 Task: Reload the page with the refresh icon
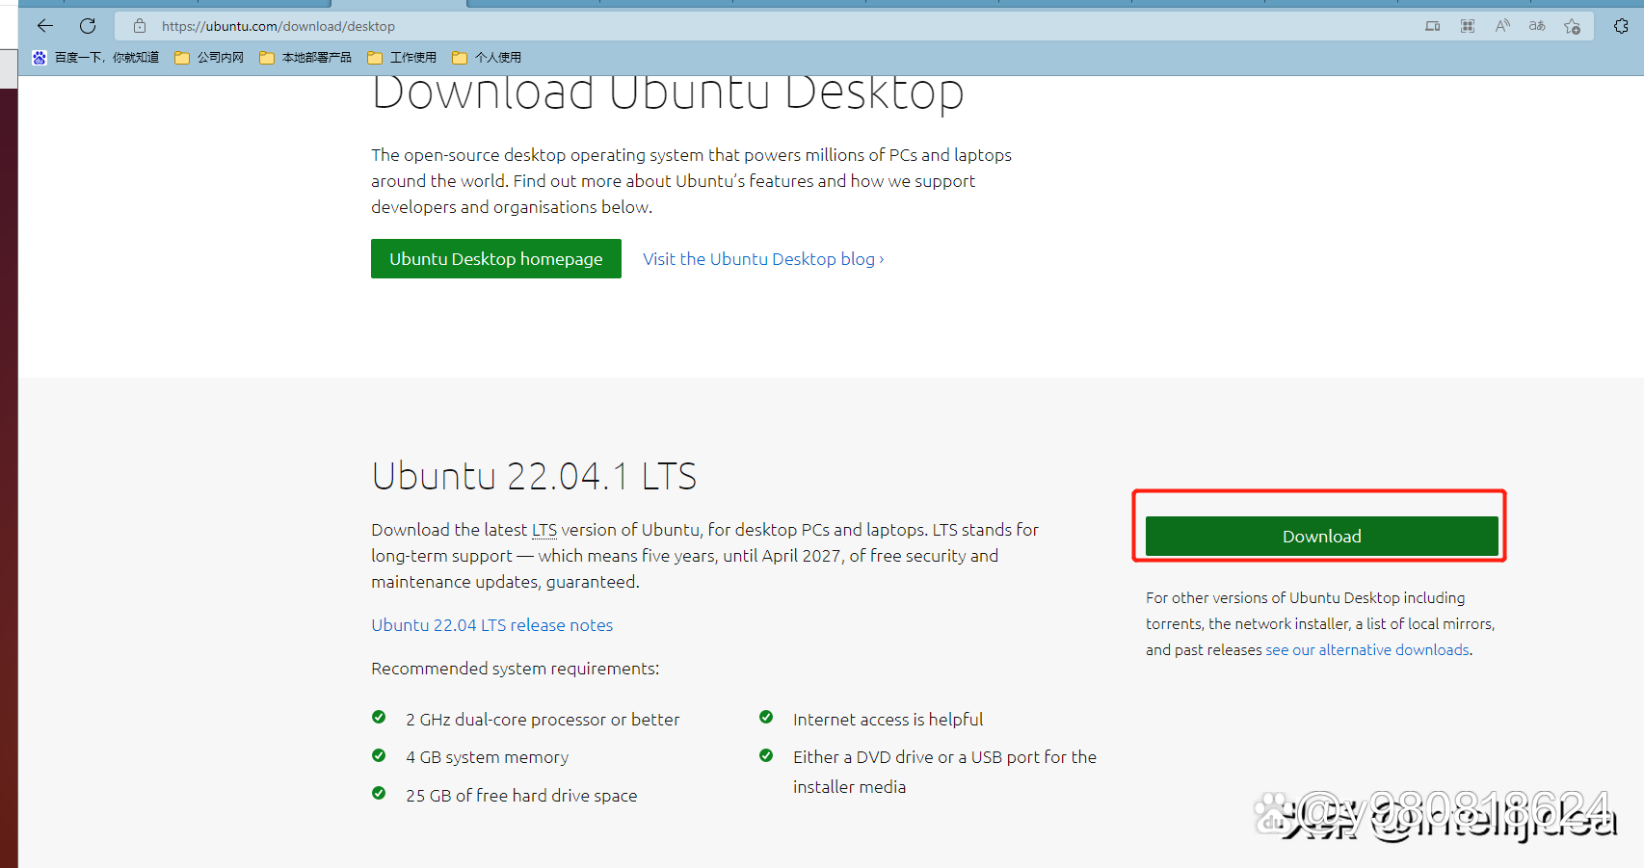(88, 26)
